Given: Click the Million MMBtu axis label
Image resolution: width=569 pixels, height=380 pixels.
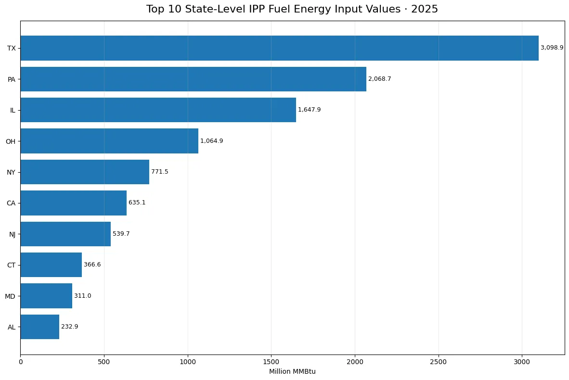Looking at the screenshot, I should (x=293, y=372).
